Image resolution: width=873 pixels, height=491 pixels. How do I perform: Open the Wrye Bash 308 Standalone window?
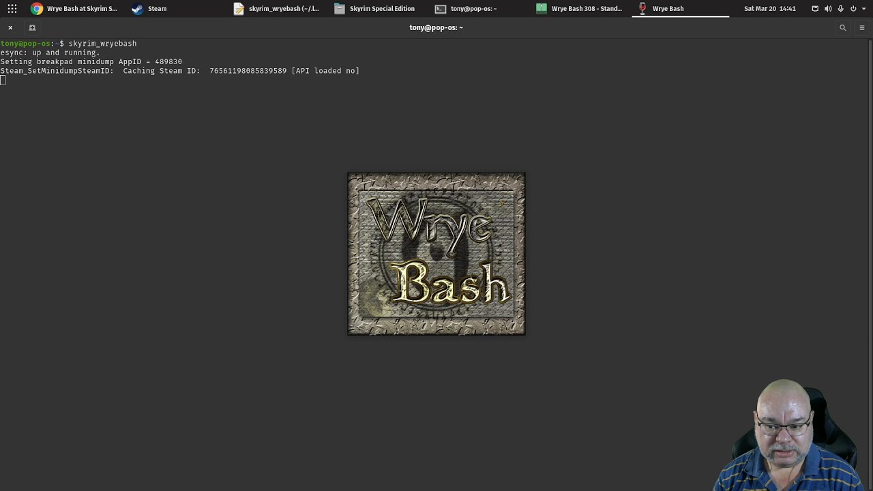tap(579, 9)
